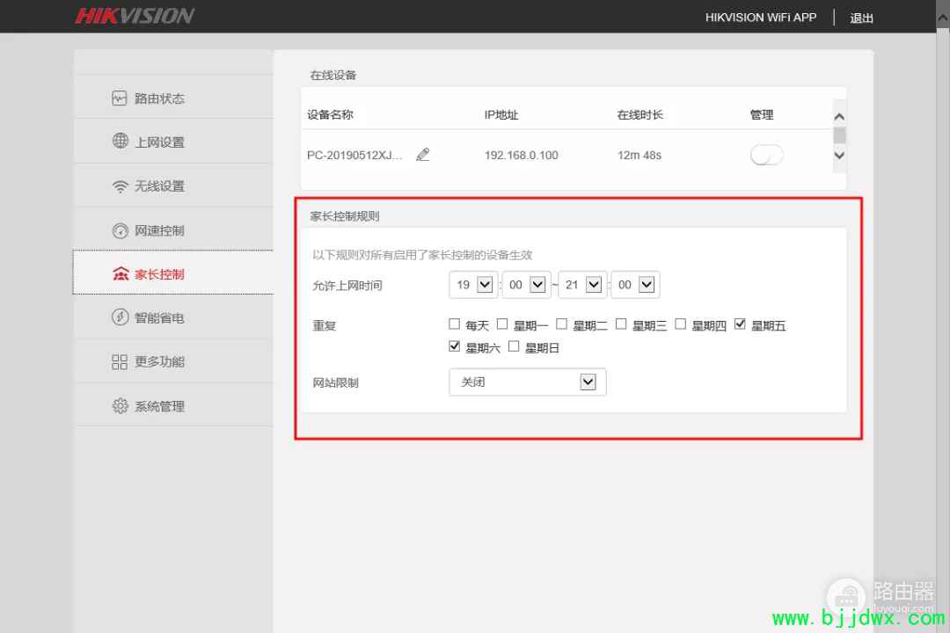Click the gear icon for system management
This screenshot has height=633, width=950.
point(121,406)
